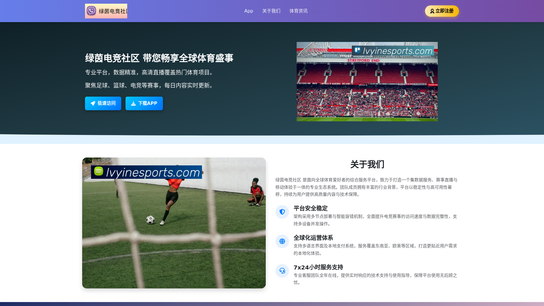Click the 7x24小时服务支持 feature title
Viewport: 544px width, 306px height.
coord(318,267)
